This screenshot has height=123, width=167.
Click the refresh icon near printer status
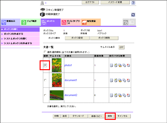(133, 14)
